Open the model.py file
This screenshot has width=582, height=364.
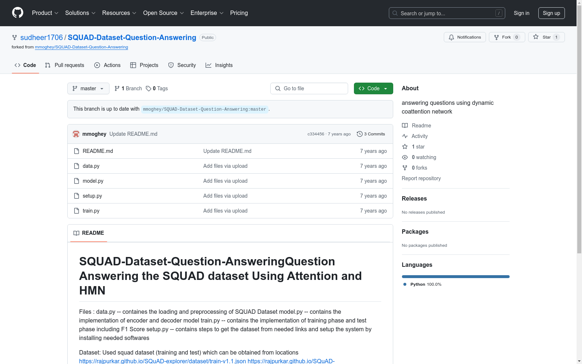point(93,181)
